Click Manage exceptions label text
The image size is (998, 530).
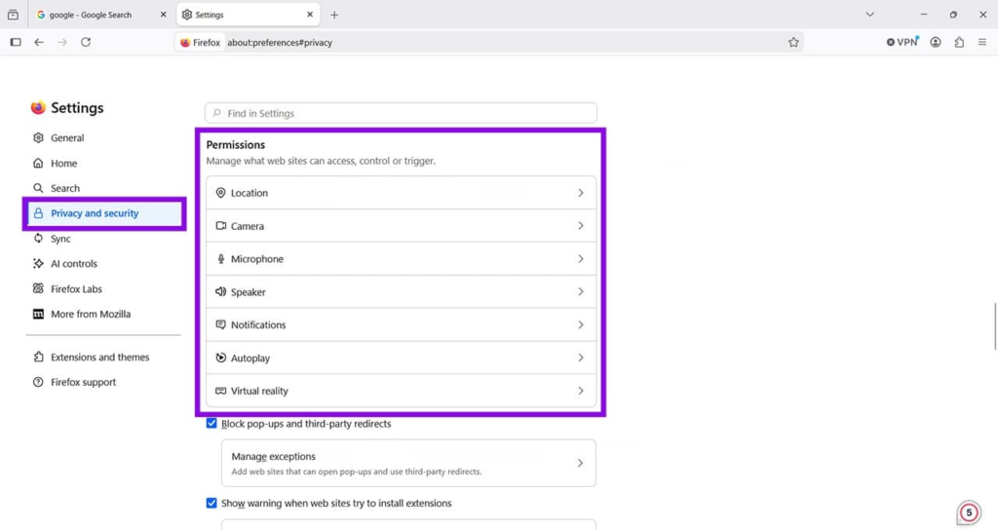[273, 457]
